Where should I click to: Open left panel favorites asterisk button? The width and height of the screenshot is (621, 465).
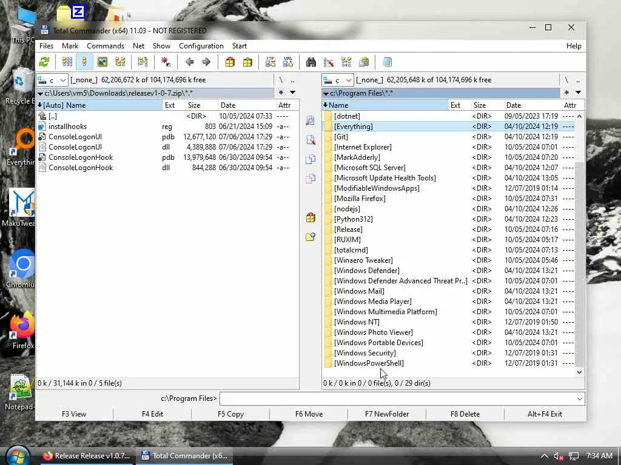click(281, 93)
